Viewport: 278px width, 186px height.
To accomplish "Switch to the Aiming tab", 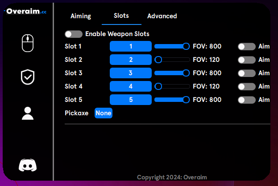I will point(81,16).
